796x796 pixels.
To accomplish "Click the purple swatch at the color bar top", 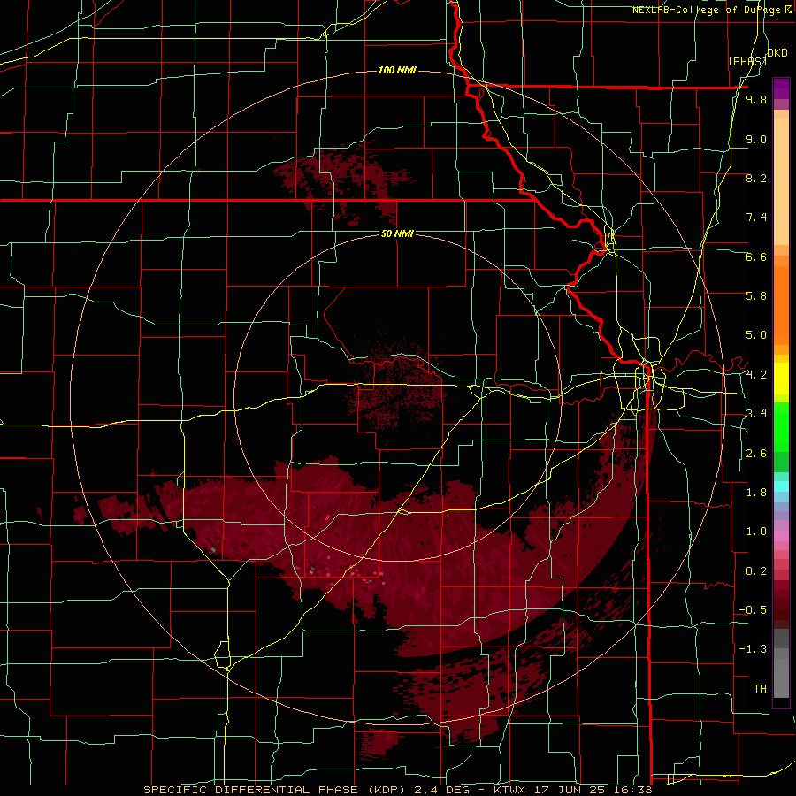I will coord(781,88).
